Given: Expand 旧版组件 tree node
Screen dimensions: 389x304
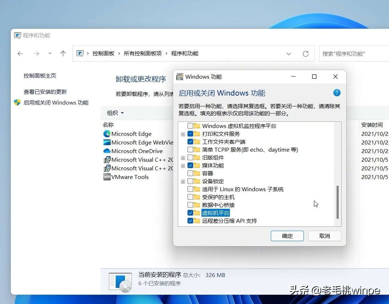Looking at the screenshot, I should pos(183,158).
